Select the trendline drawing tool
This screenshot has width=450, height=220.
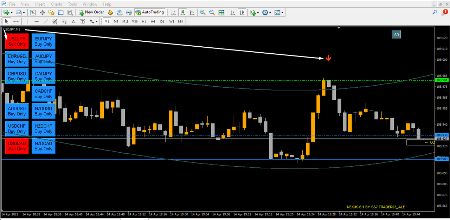coord(46,21)
